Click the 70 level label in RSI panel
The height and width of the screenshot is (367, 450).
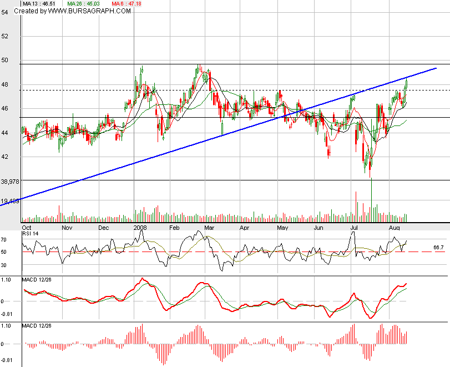(3, 239)
